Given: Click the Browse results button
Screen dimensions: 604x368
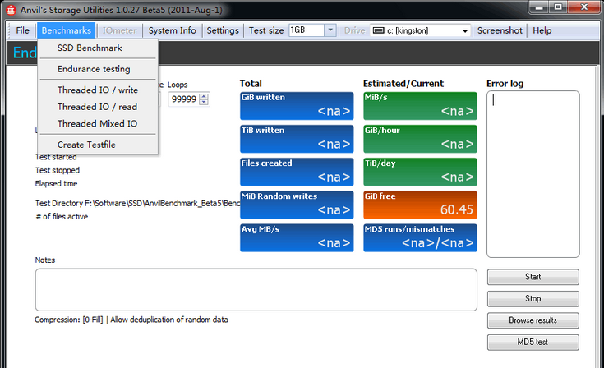Looking at the screenshot, I should click(x=533, y=320).
